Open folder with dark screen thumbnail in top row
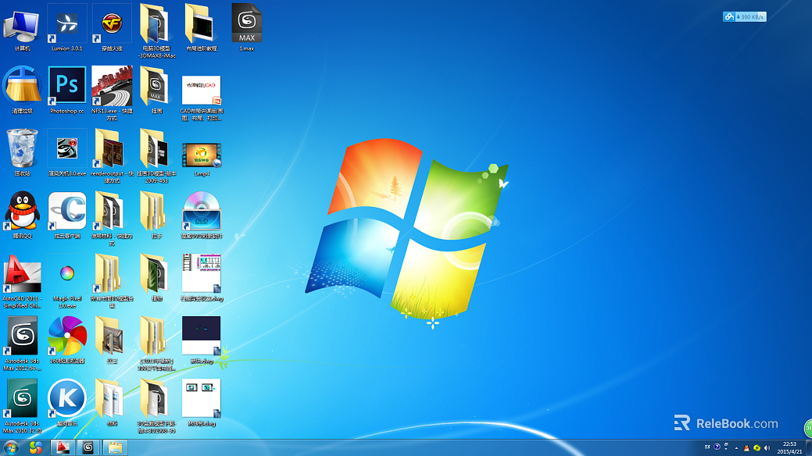Screen dimensions: 812x456 [202, 27]
